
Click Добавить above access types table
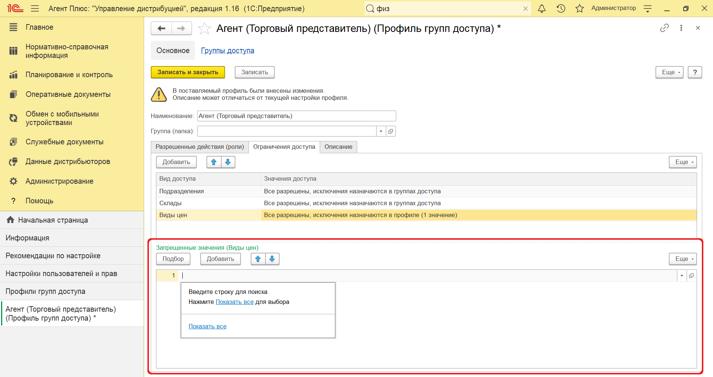point(176,162)
